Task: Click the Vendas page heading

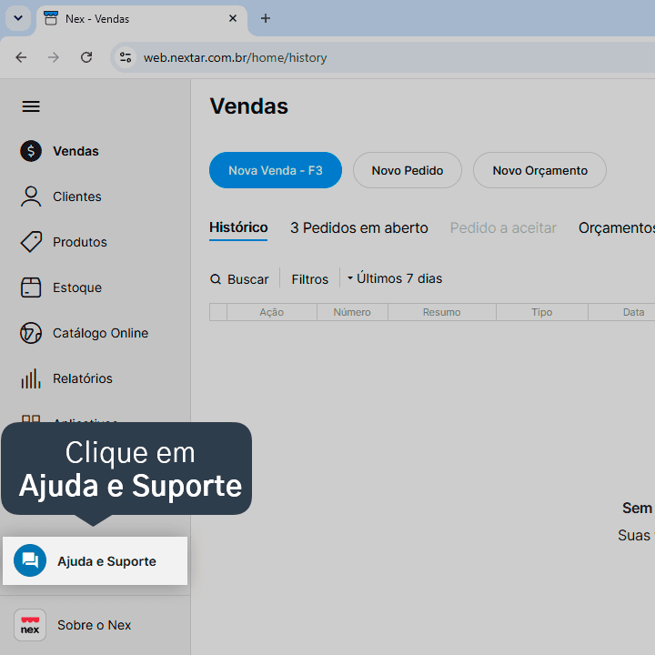Action: click(249, 106)
